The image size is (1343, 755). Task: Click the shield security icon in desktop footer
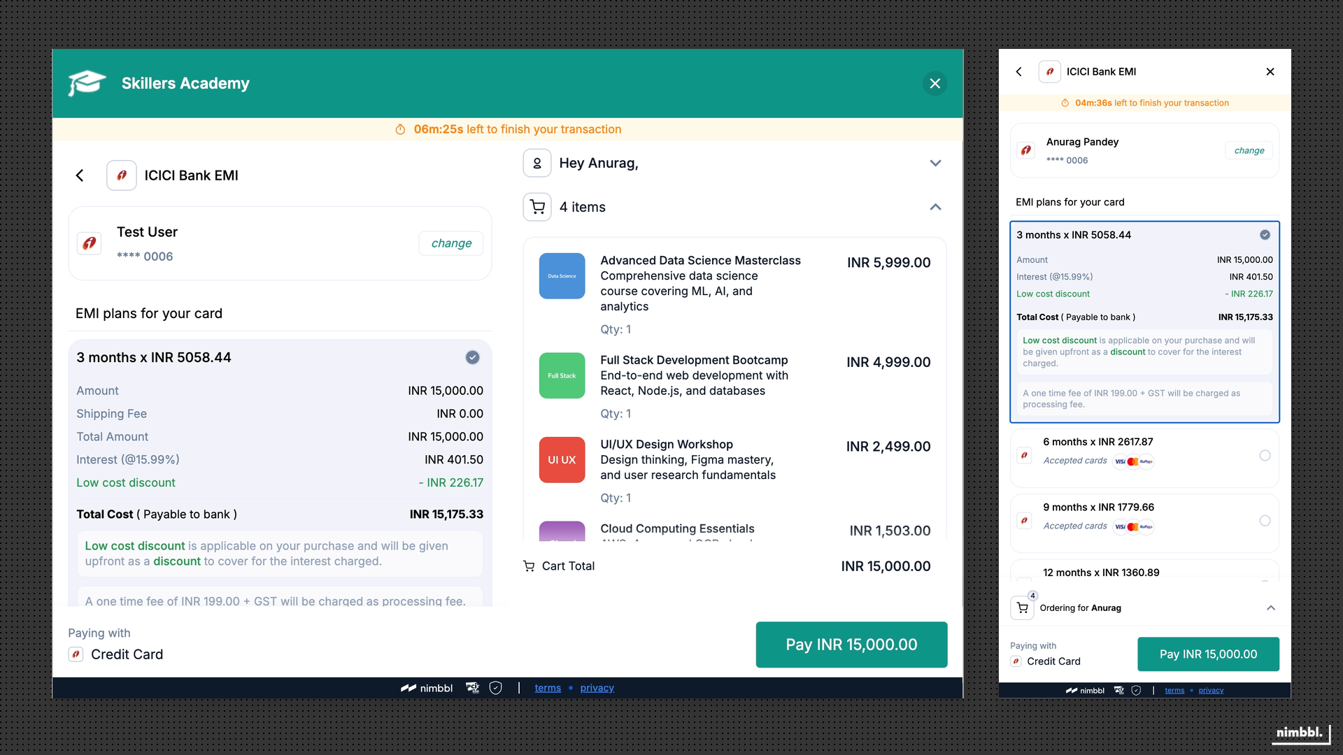pyautogui.click(x=495, y=688)
